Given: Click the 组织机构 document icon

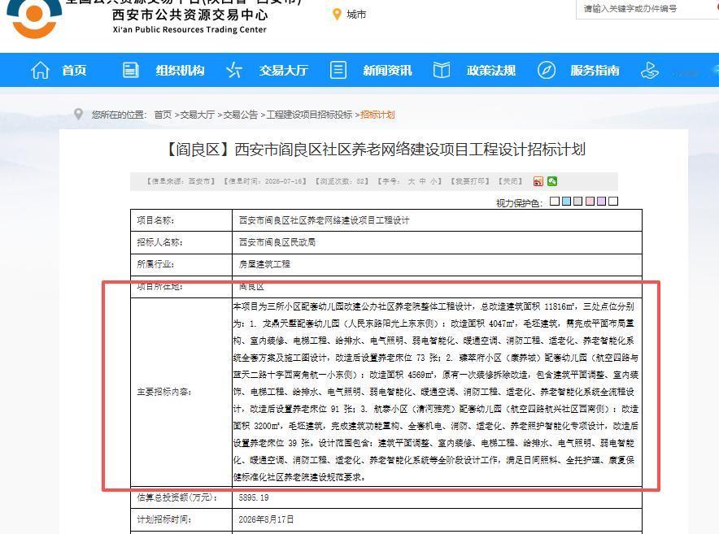Looking at the screenshot, I should coord(131,70).
